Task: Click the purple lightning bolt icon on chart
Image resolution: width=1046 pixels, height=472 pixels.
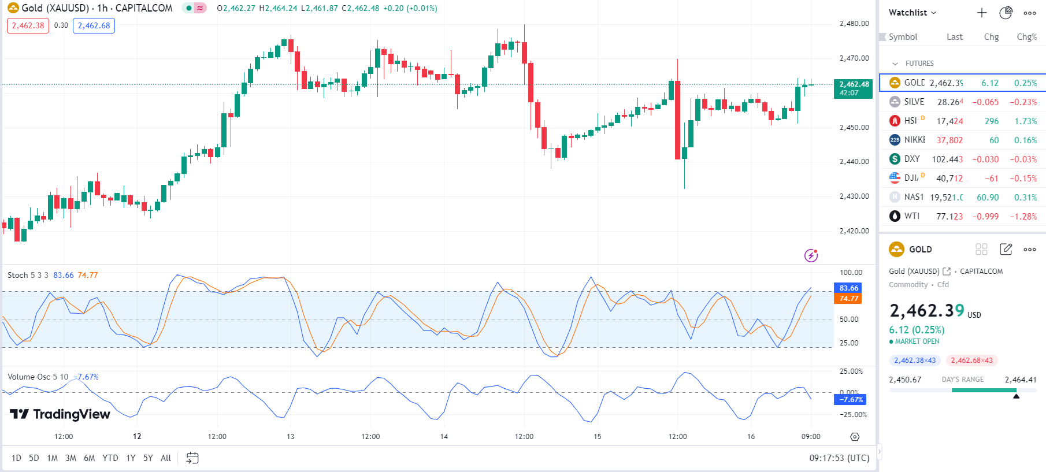Action: click(x=811, y=255)
